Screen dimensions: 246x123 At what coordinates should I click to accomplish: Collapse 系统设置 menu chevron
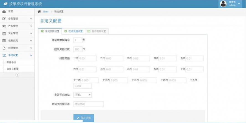coord(31,55)
